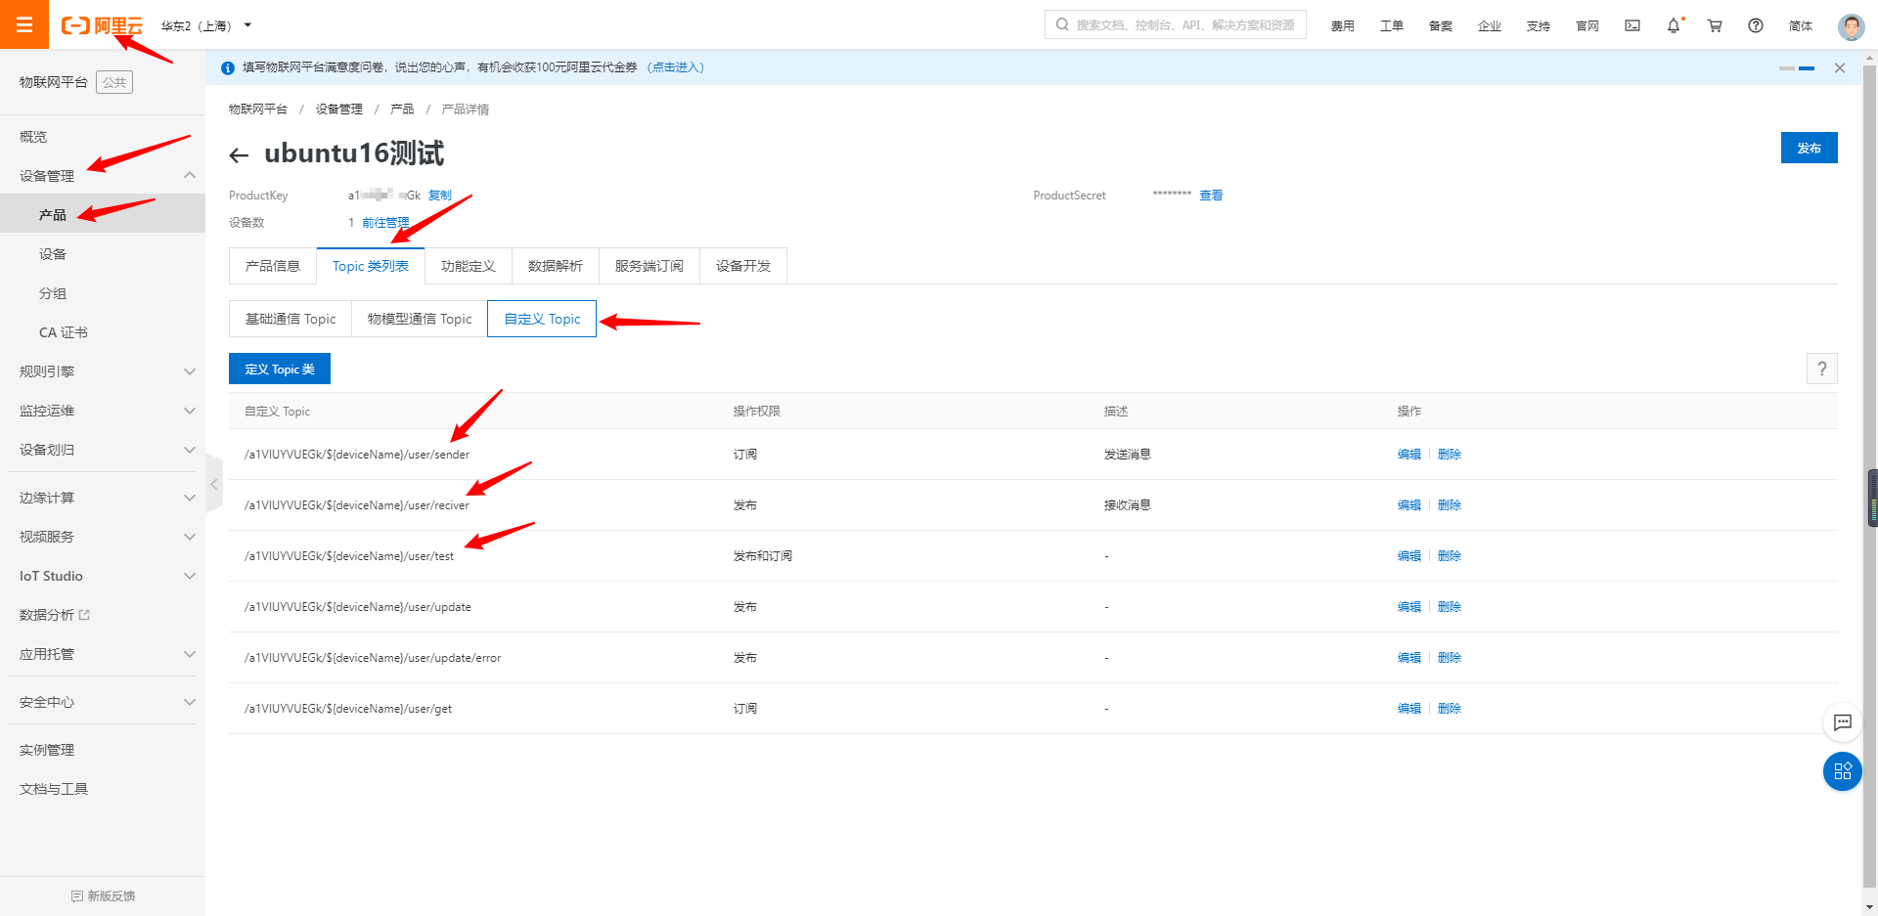
Task: Click the 前往管理 link
Action: point(385,223)
